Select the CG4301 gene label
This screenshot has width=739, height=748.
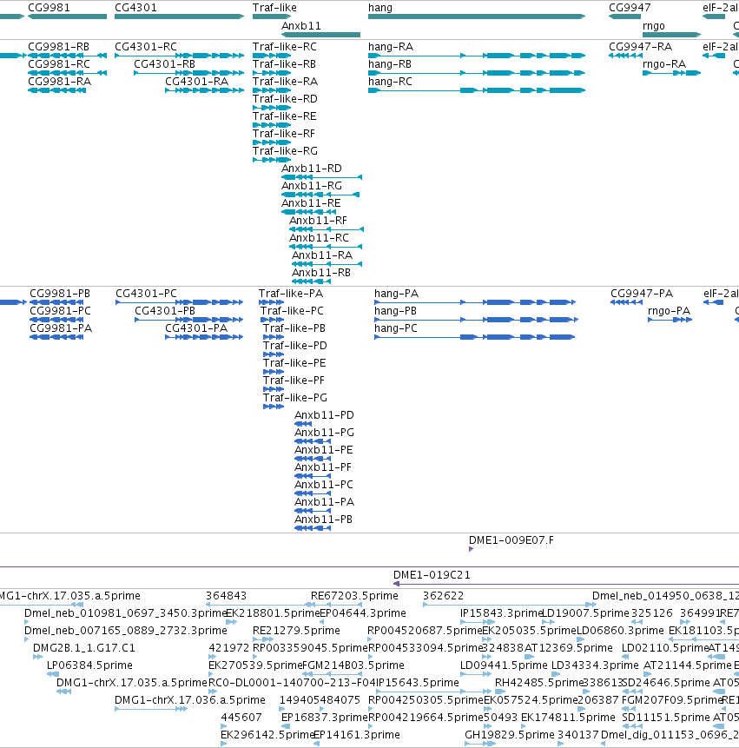[x=135, y=8]
